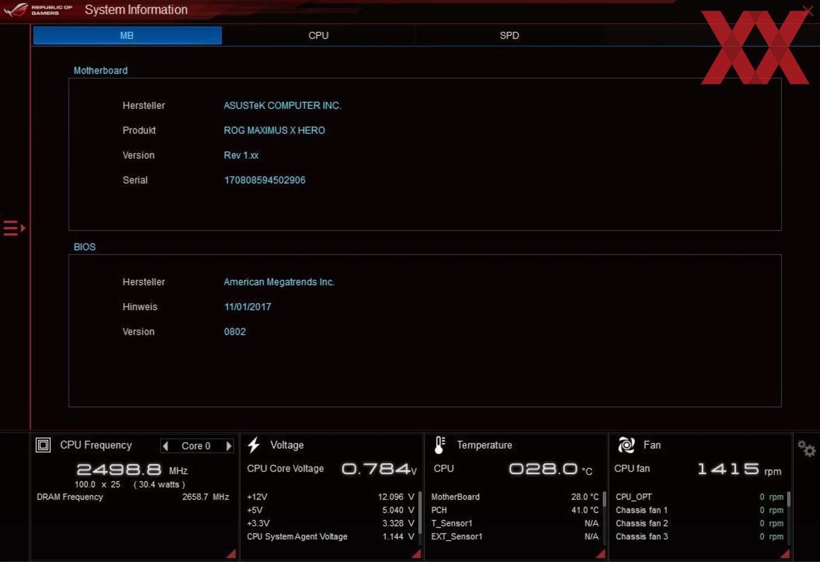Click the Rev 1.xx version value
Viewport: 820px width, 562px height.
(x=241, y=155)
